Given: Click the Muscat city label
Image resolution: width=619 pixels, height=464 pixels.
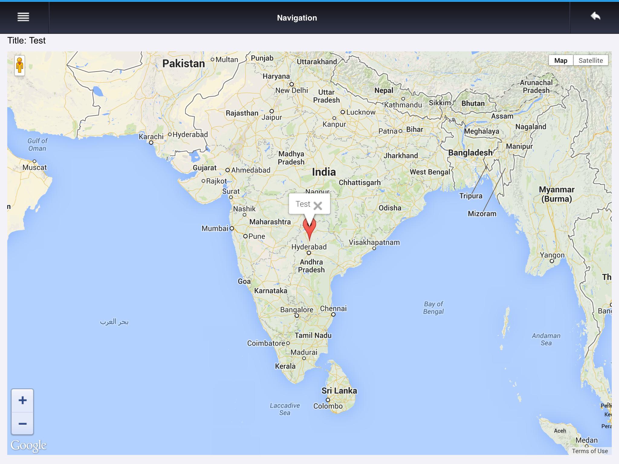Looking at the screenshot, I should tap(34, 167).
